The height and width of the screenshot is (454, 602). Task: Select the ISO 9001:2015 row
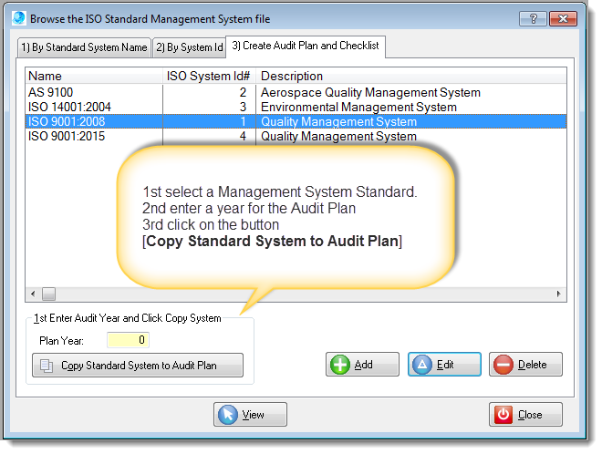pyautogui.click(x=296, y=136)
